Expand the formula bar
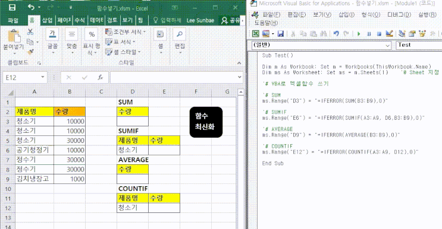This screenshot has height=229, width=442. [239, 77]
